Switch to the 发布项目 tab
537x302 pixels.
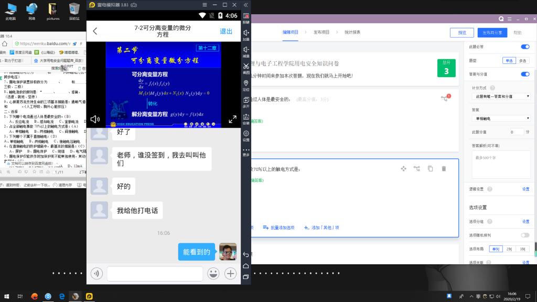tap(321, 32)
